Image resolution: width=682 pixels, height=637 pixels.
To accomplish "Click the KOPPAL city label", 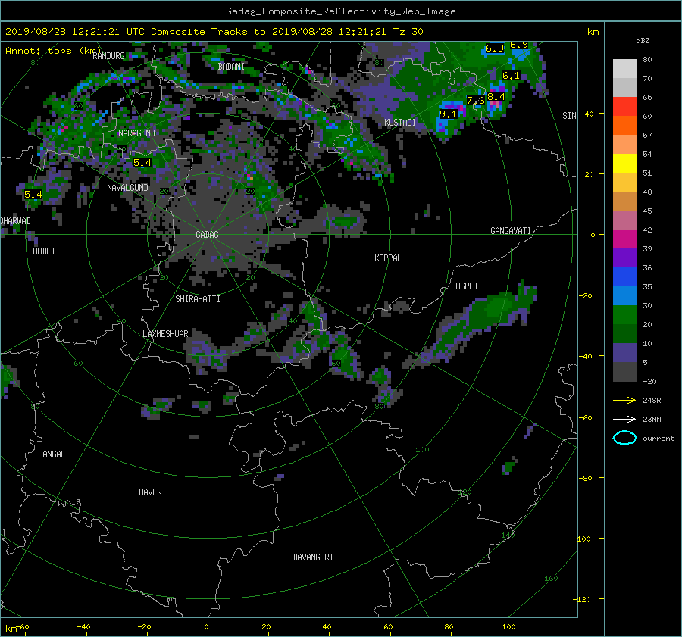I will coord(388,258).
